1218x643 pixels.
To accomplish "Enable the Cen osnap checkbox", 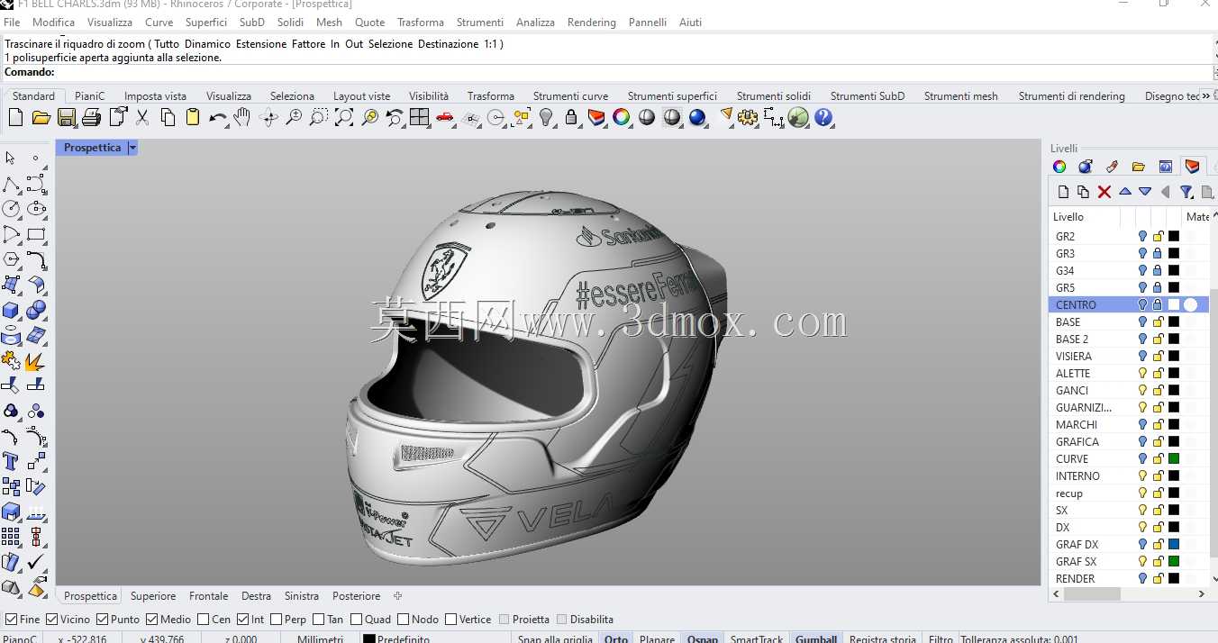I will pos(203,619).
